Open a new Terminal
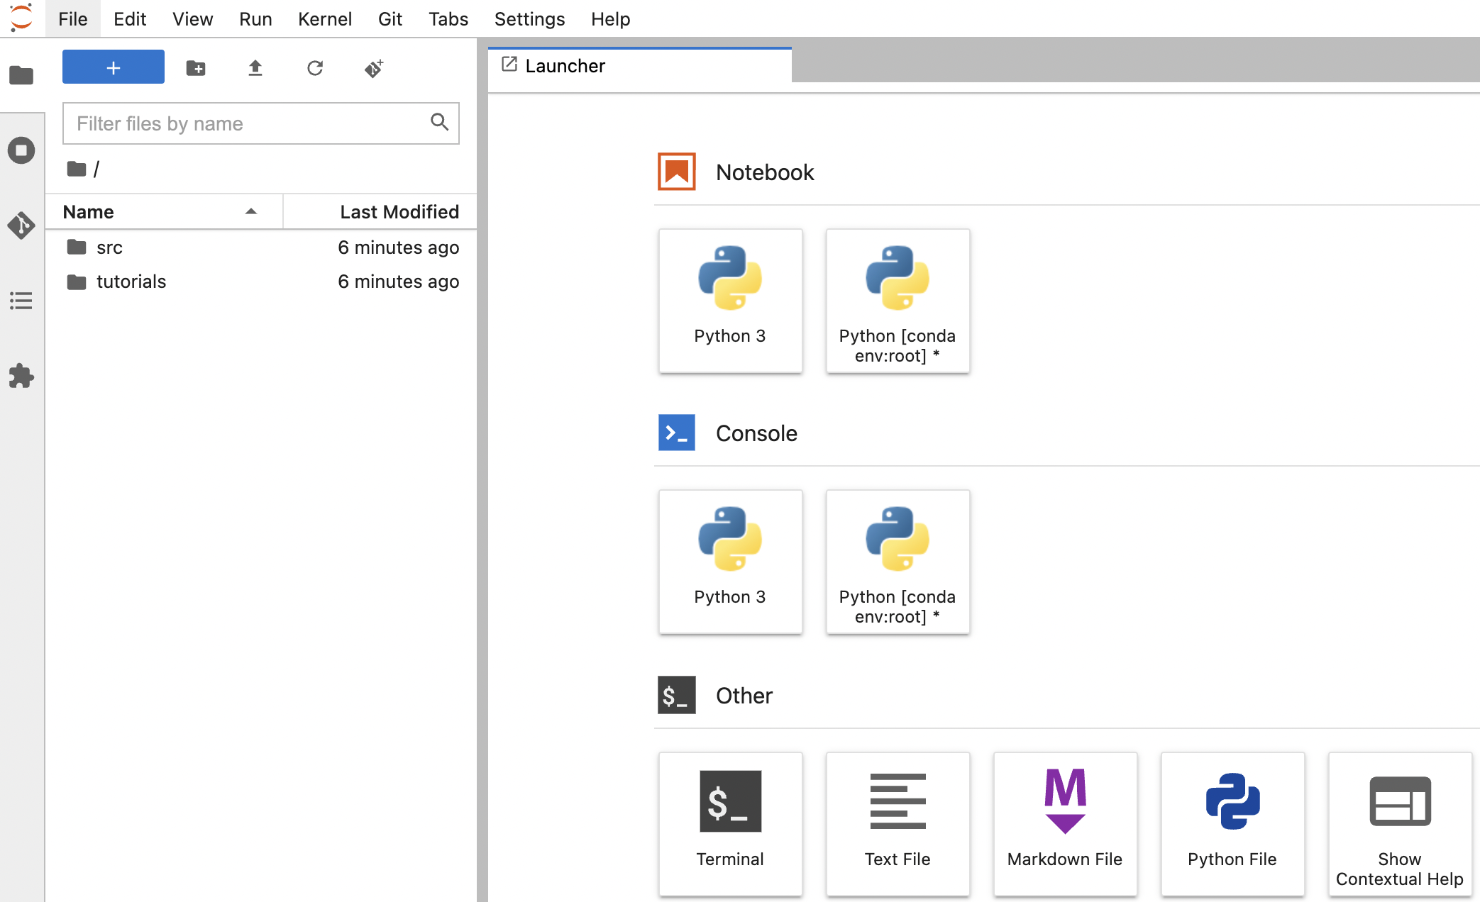 point(730,824)
